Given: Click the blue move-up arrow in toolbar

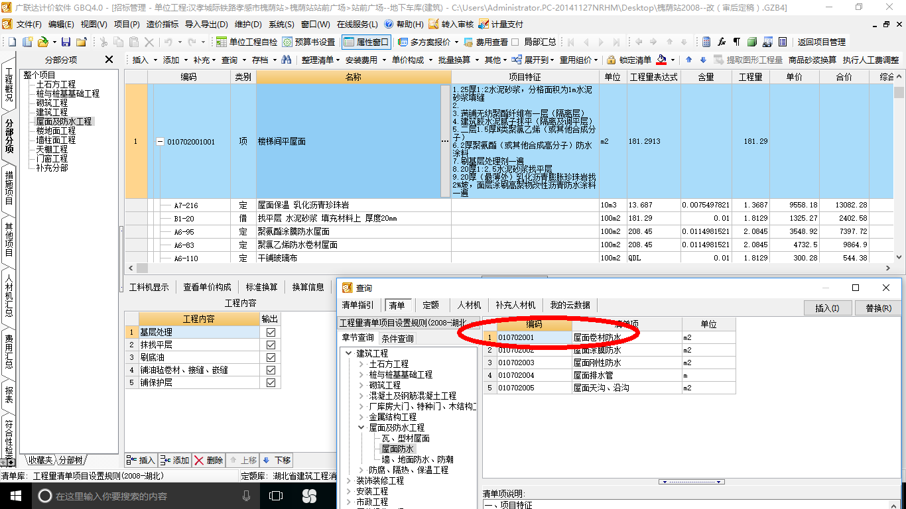Looking at the screenshot, I should 688,60.
